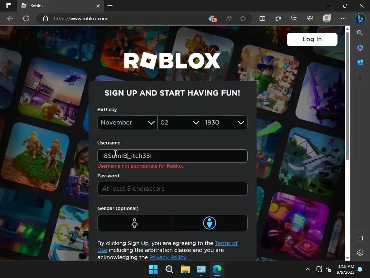Open Microsoft Edge taskbar icon
This screenshot has height=278, width=370.
click(217, 269)
